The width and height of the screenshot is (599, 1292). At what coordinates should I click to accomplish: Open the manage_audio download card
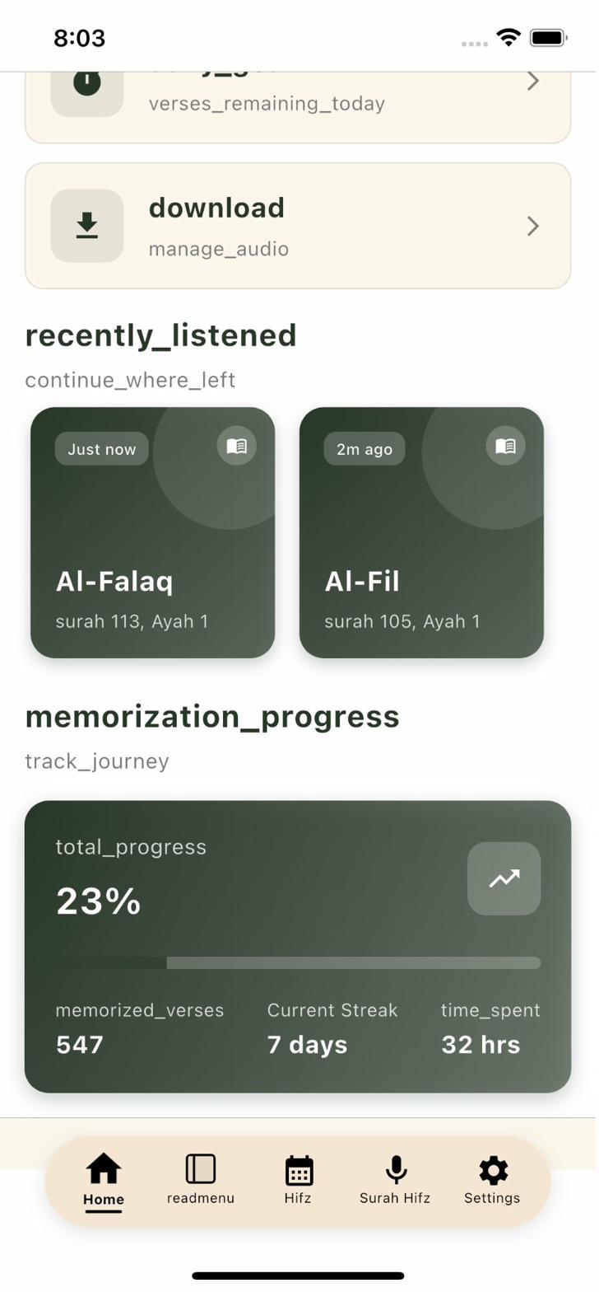click(x=296, y=226)
